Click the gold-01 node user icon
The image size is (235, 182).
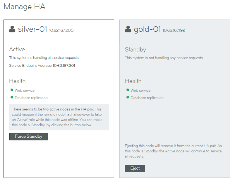point(128,29)
